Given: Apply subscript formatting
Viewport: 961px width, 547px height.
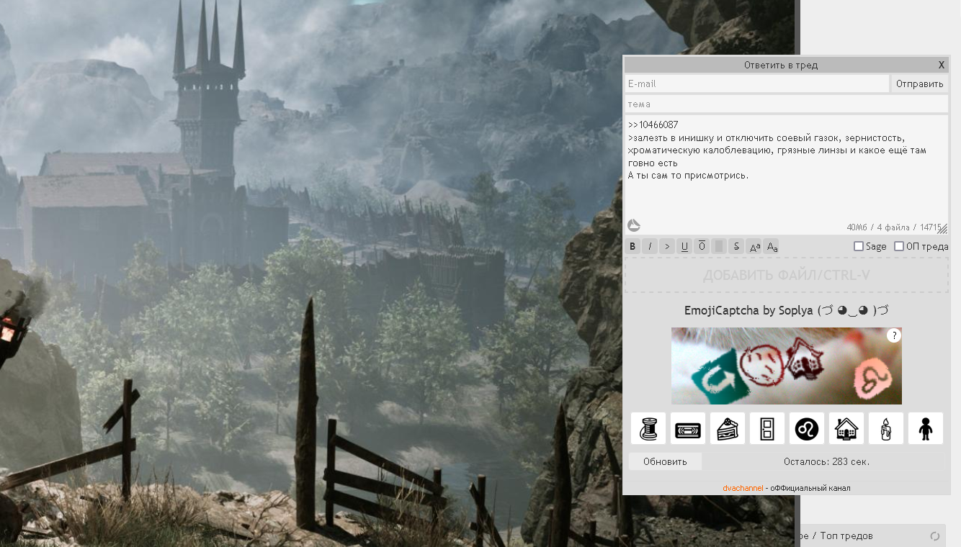Looking at the screenshot, I should (772, 247).
